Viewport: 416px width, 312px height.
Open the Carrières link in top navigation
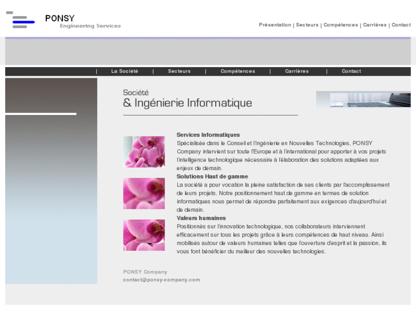pos(375,25)
